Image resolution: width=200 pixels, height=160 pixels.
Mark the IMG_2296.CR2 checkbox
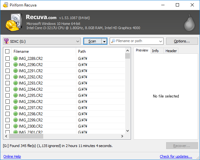pos(7,101)
